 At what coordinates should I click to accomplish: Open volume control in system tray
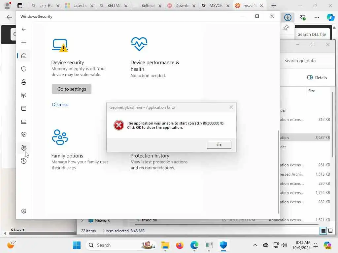click(284, 245)
